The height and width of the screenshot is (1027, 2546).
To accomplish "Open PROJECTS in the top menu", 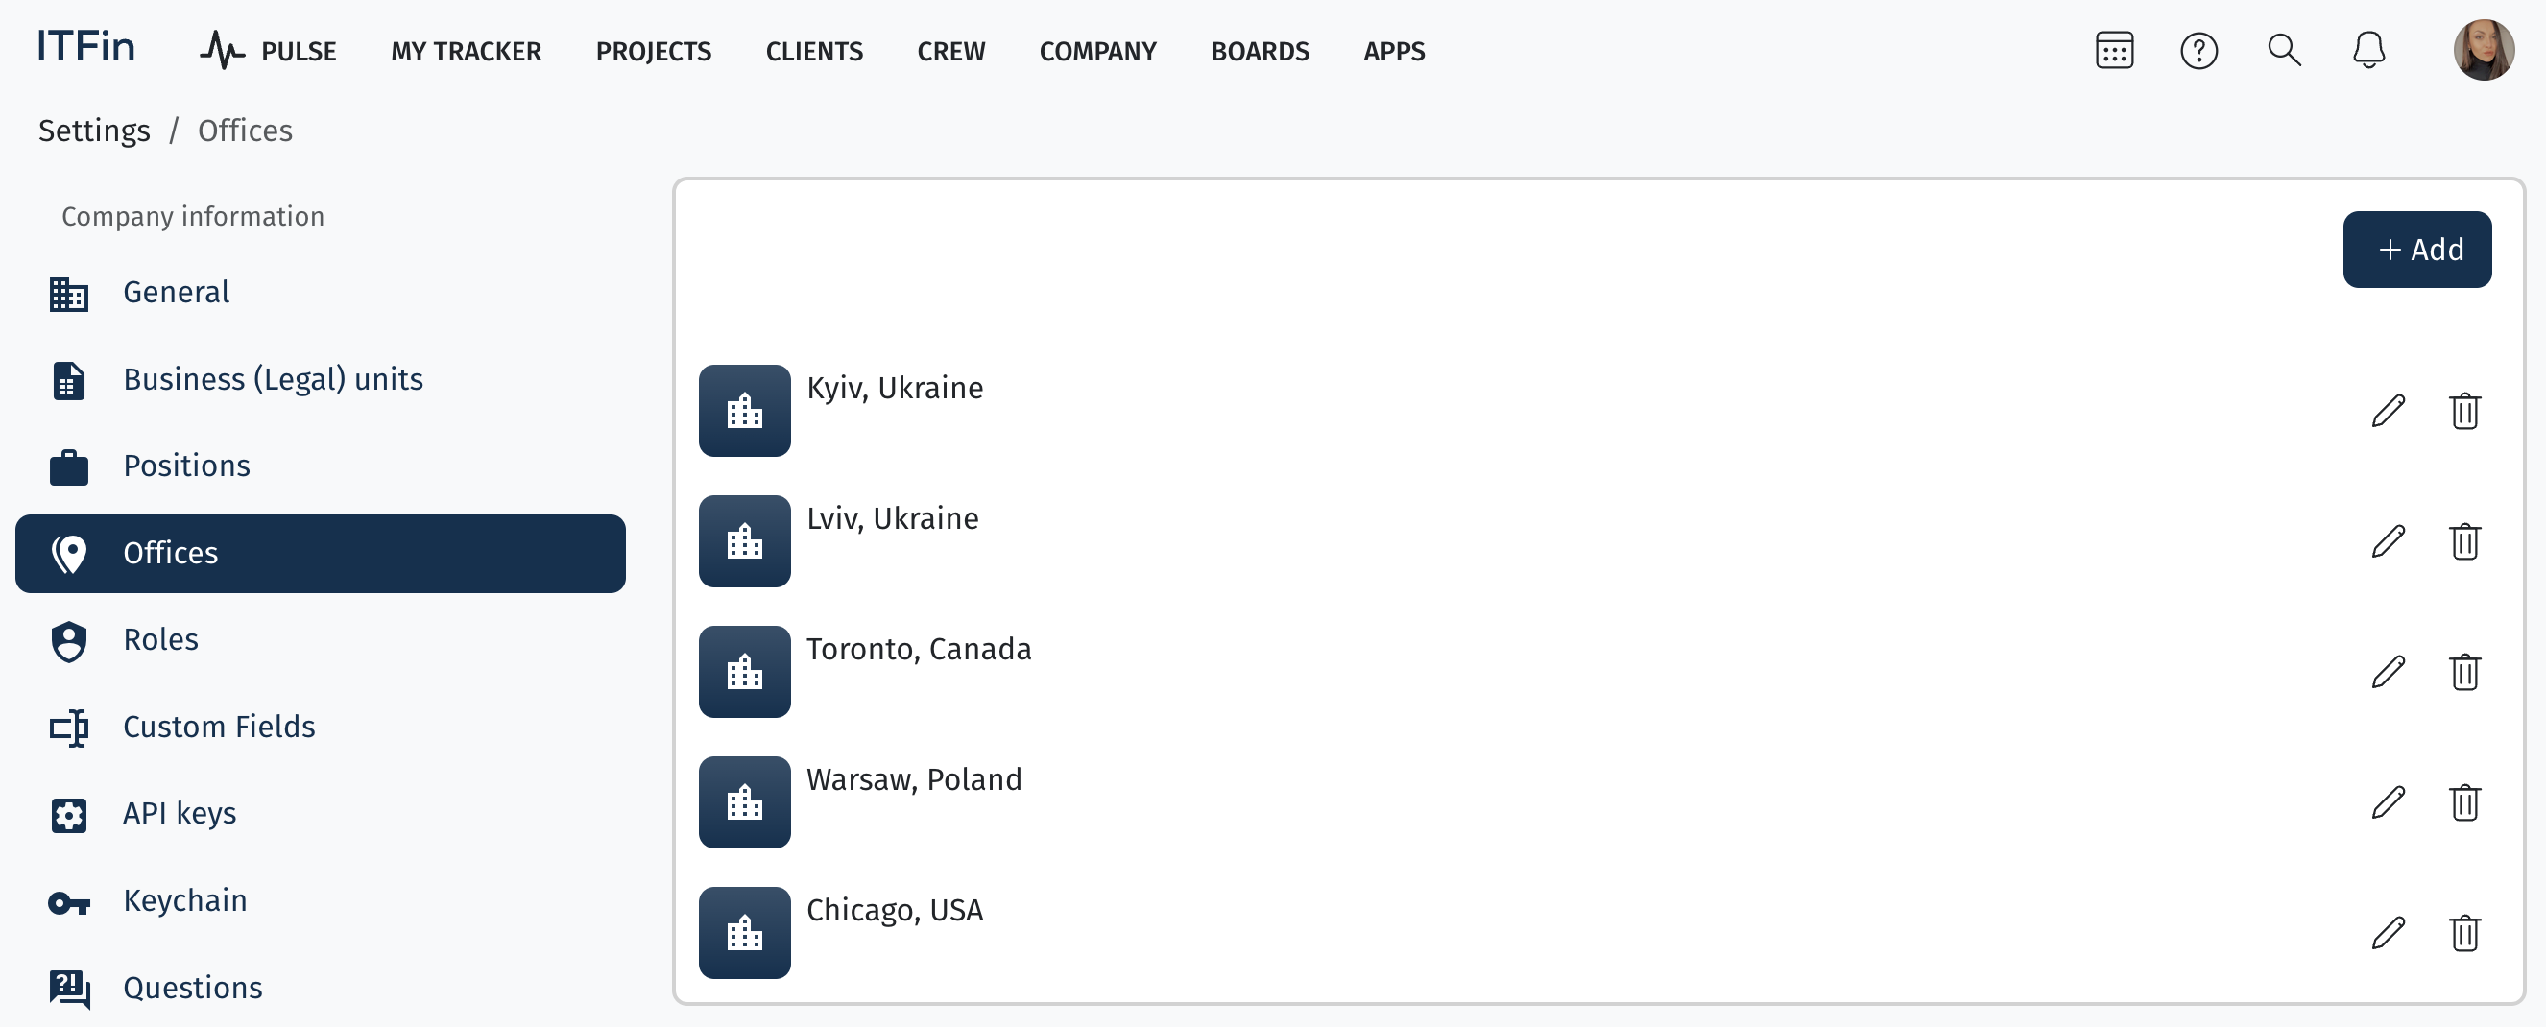I will click(x=654, y=52).
